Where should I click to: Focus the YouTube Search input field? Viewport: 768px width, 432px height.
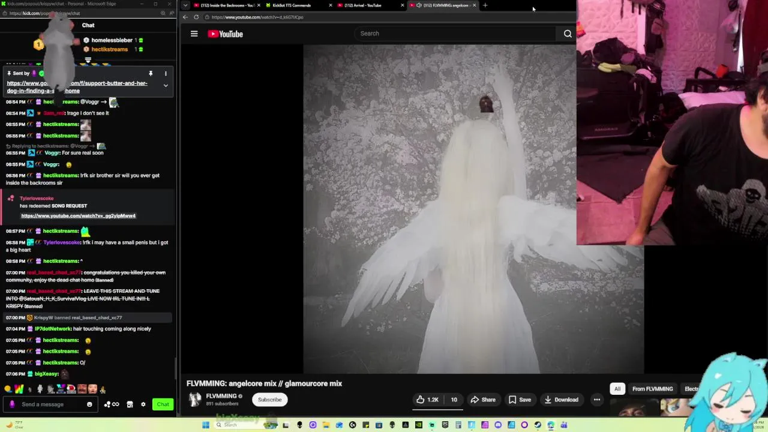[x=456, y=34]
